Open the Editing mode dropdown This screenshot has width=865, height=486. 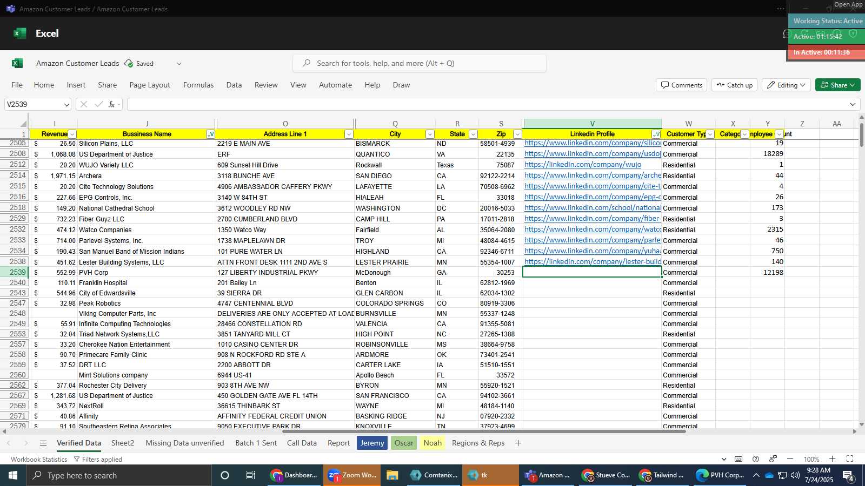click(x=786, y=85)
